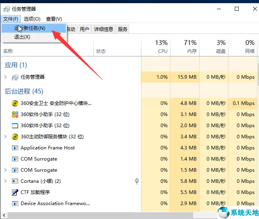Switch to the 服务 tab
This screenshot has height=219, width=259.
pyautogui.click(x=123, y=29)
